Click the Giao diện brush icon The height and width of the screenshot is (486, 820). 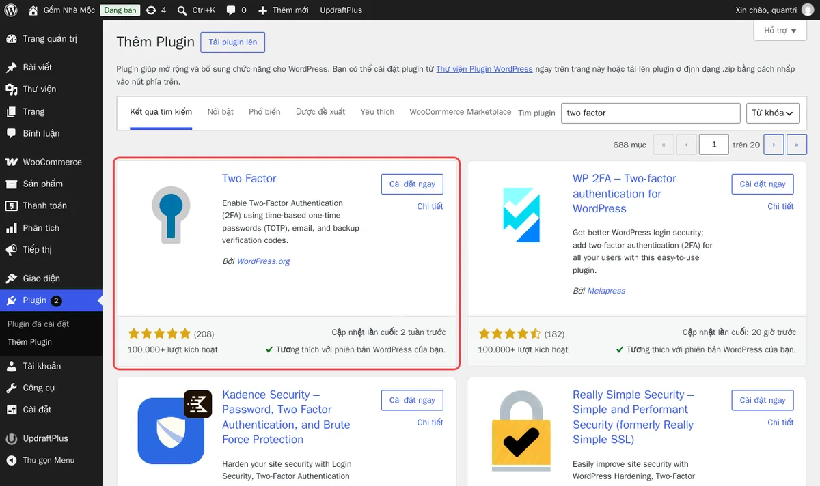point(12,278)
